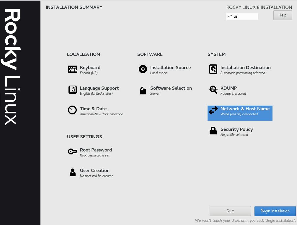Screen dimensions: 297x225
Task: Click the Time & Date clock icon
Action: pyautogui.click(x=72, y=110)
